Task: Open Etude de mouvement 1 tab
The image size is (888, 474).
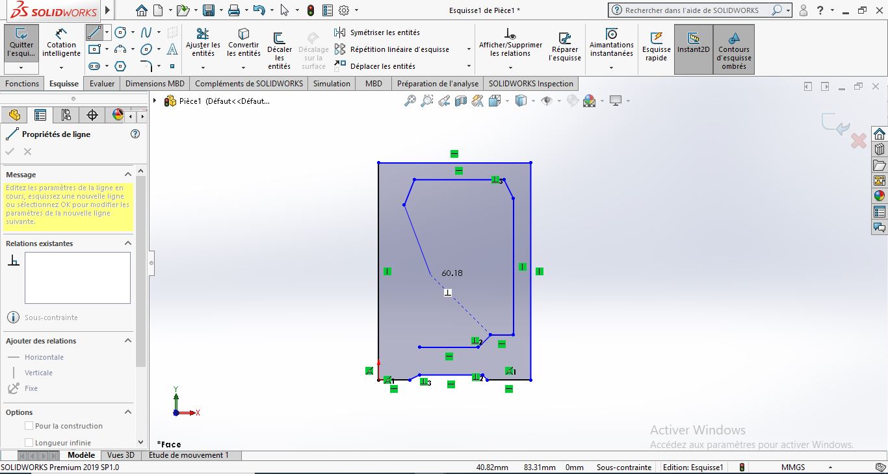Action: click(189, 456)
